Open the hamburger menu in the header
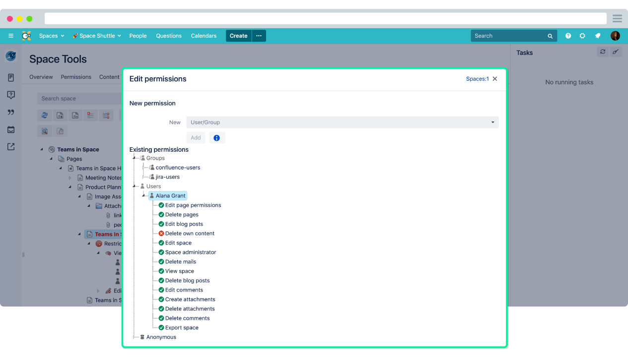This screenshot has height=357, width=628. [11, 36]
